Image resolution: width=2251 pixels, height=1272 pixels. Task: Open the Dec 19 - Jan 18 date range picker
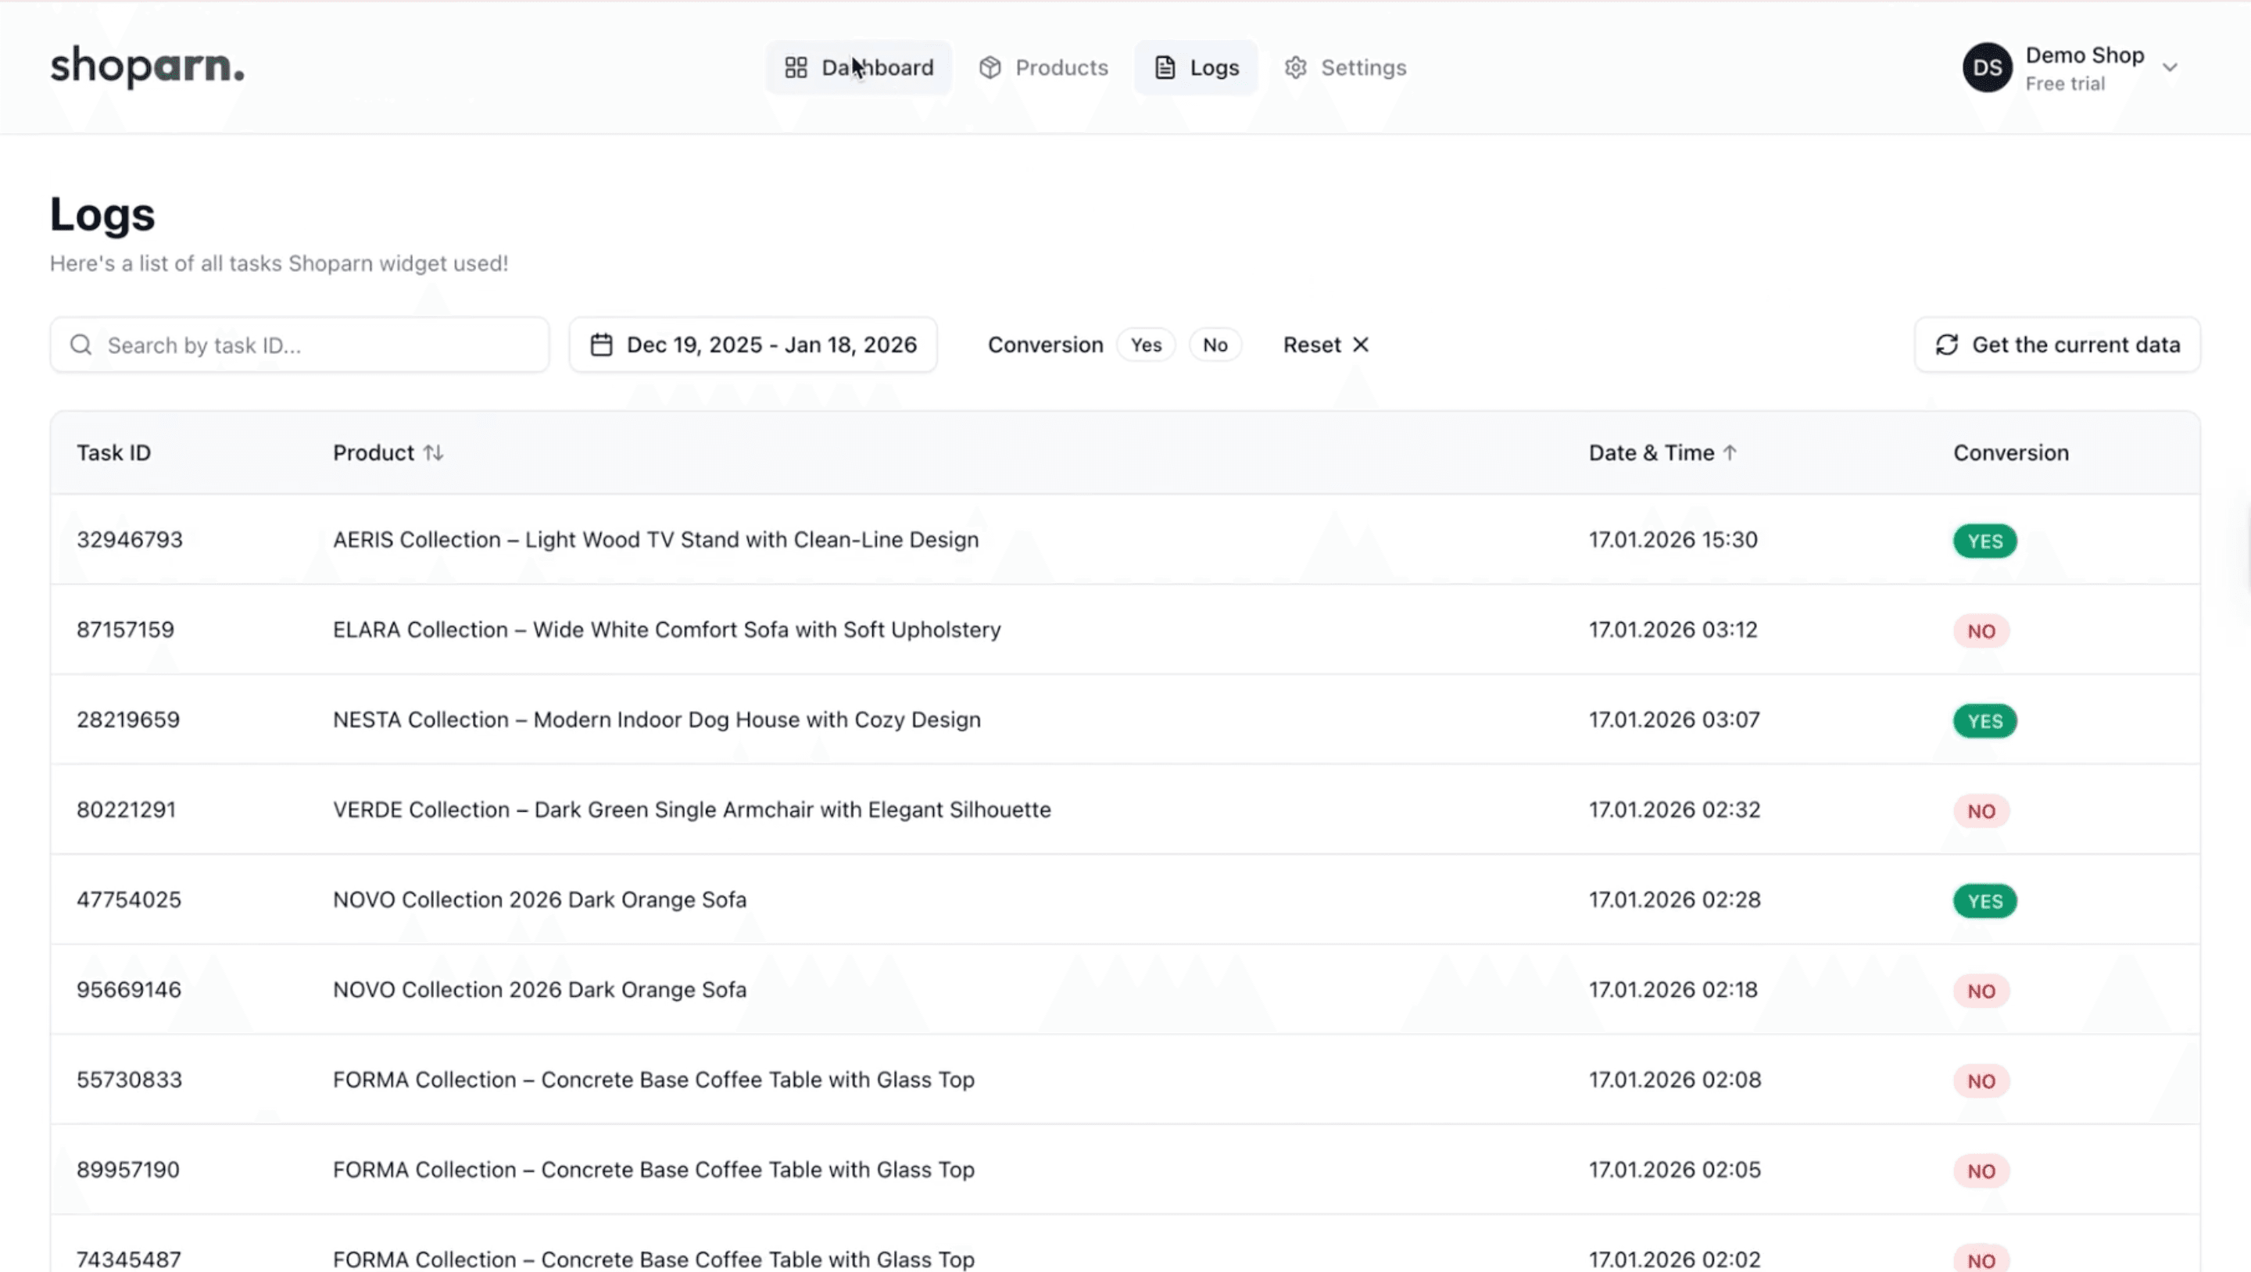(753, 345)
